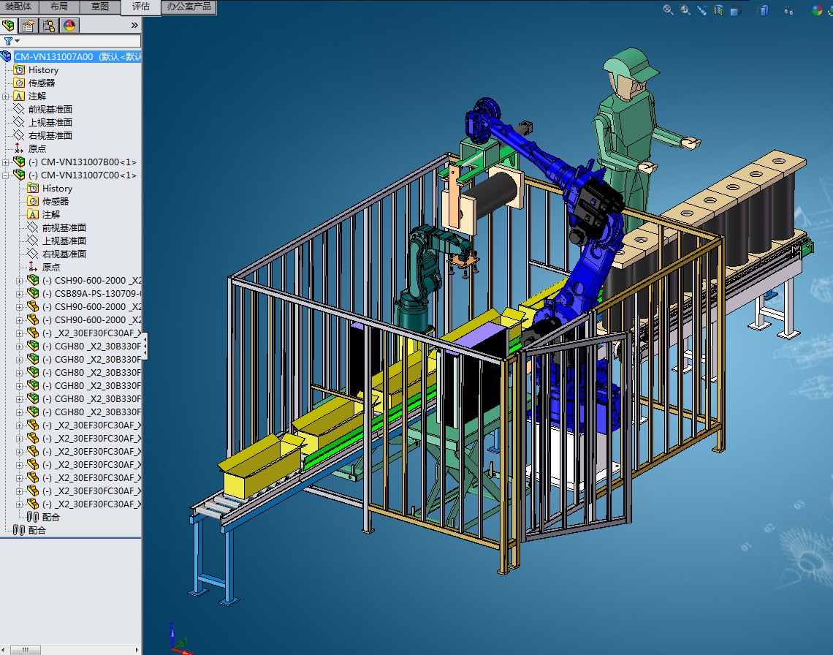Switch to the ConfigurationManager tab icon
Screen dimensions: 833x655
[x=48, y=26]
